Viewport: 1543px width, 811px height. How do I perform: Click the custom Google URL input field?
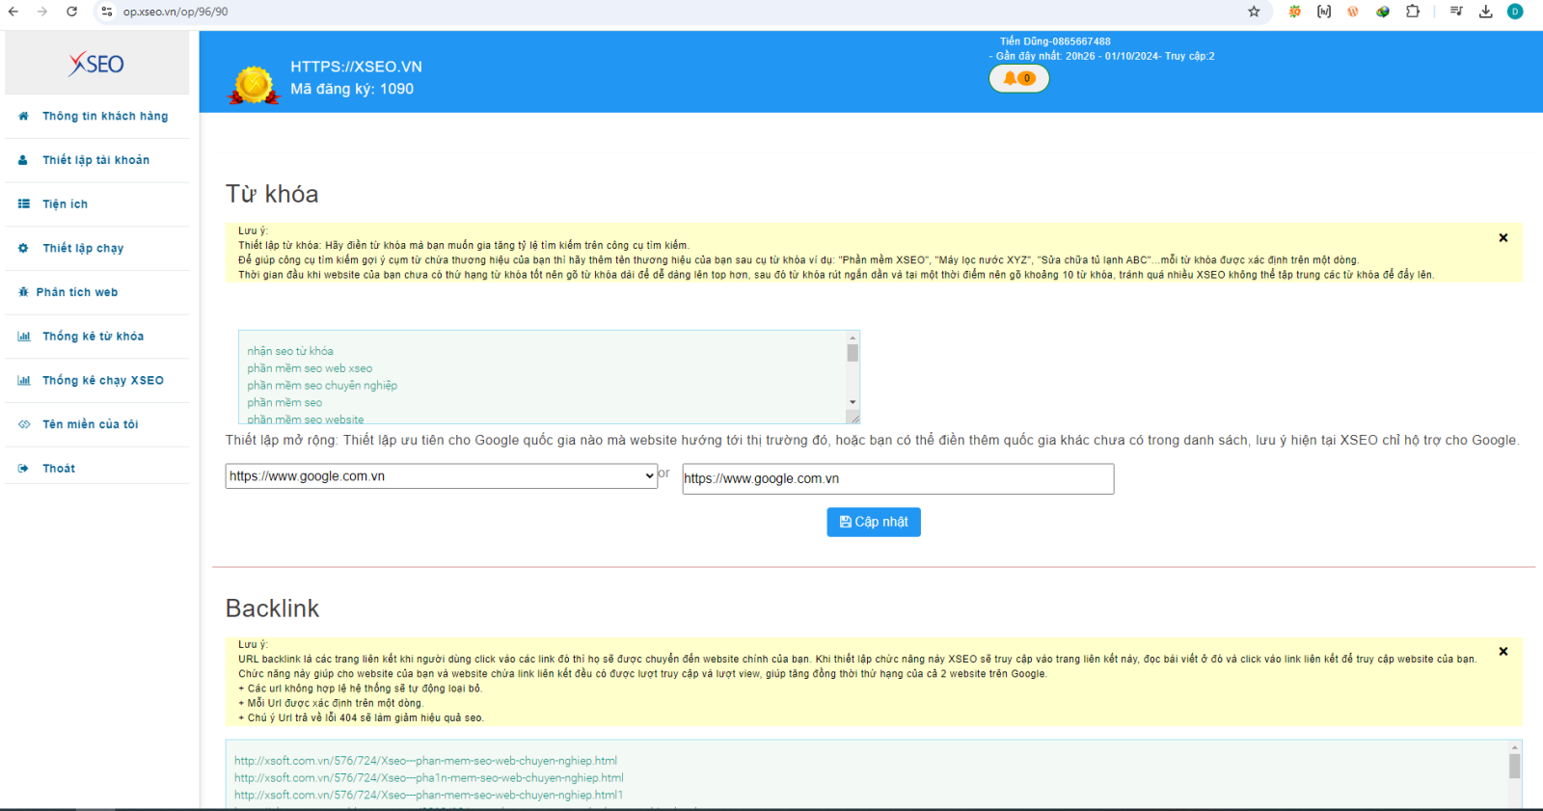pyautogui.click(x=898, y=479)
